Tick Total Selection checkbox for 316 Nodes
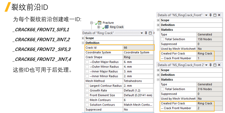 [x=162, y=89]
